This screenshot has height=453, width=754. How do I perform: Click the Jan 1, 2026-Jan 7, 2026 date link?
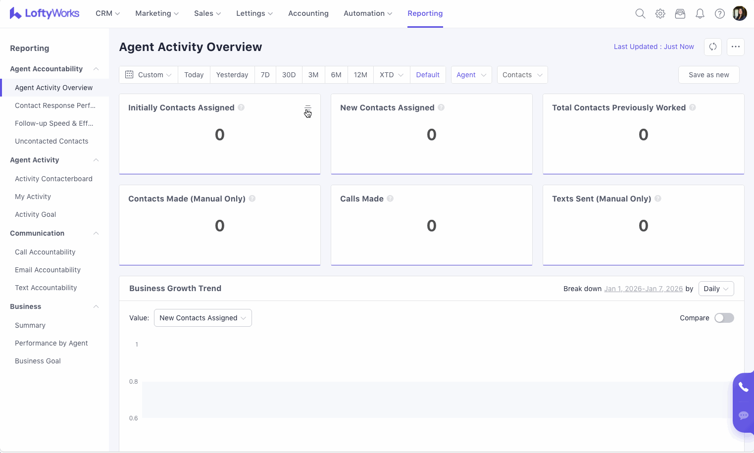point(643,289)
